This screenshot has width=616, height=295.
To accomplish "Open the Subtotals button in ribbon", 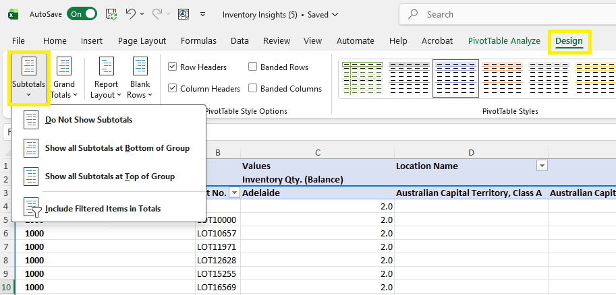I will point(28,77).
